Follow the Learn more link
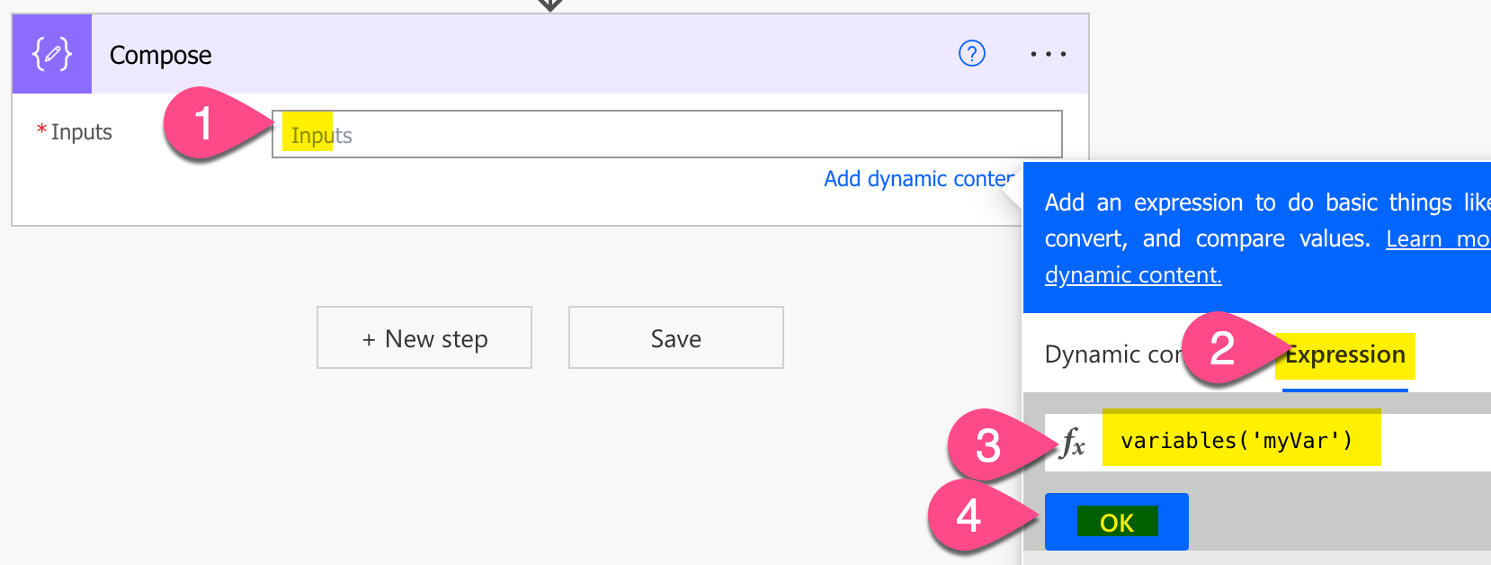This screenshot has height=565, width=1491. click(x=1437, y=239)
